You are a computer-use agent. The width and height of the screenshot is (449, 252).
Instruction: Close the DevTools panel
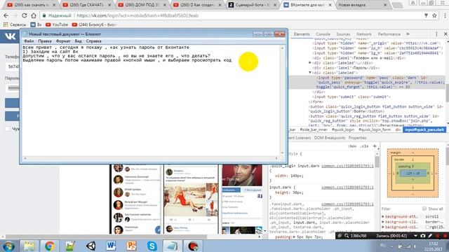[445, 34]
